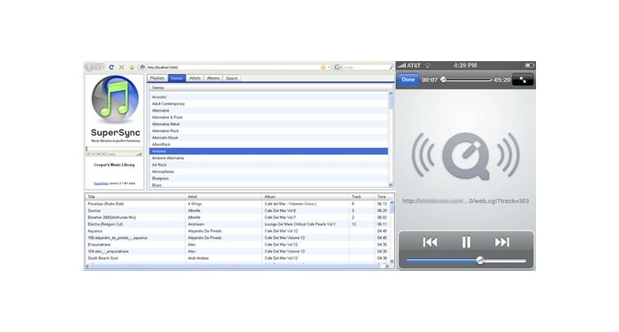Select the track 108-alejandro_de_pinedo_-_aquarius
Viewport: 619px width, 332px height.
click(237, 238)
